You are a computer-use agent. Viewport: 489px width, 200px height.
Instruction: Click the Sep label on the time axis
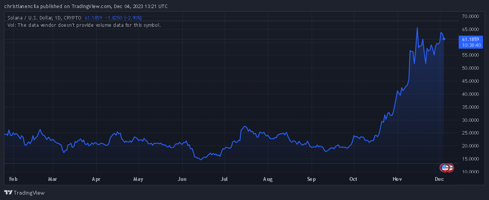point(312,179)
